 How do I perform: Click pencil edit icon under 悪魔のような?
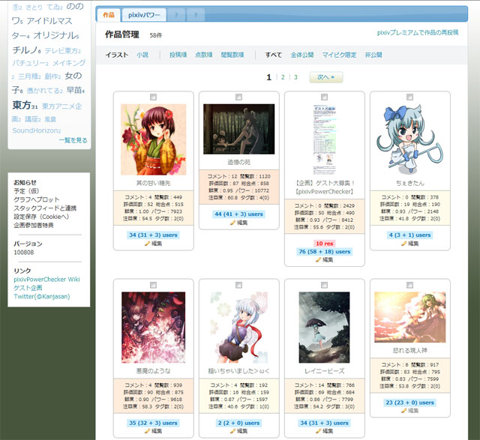point(147,431)
